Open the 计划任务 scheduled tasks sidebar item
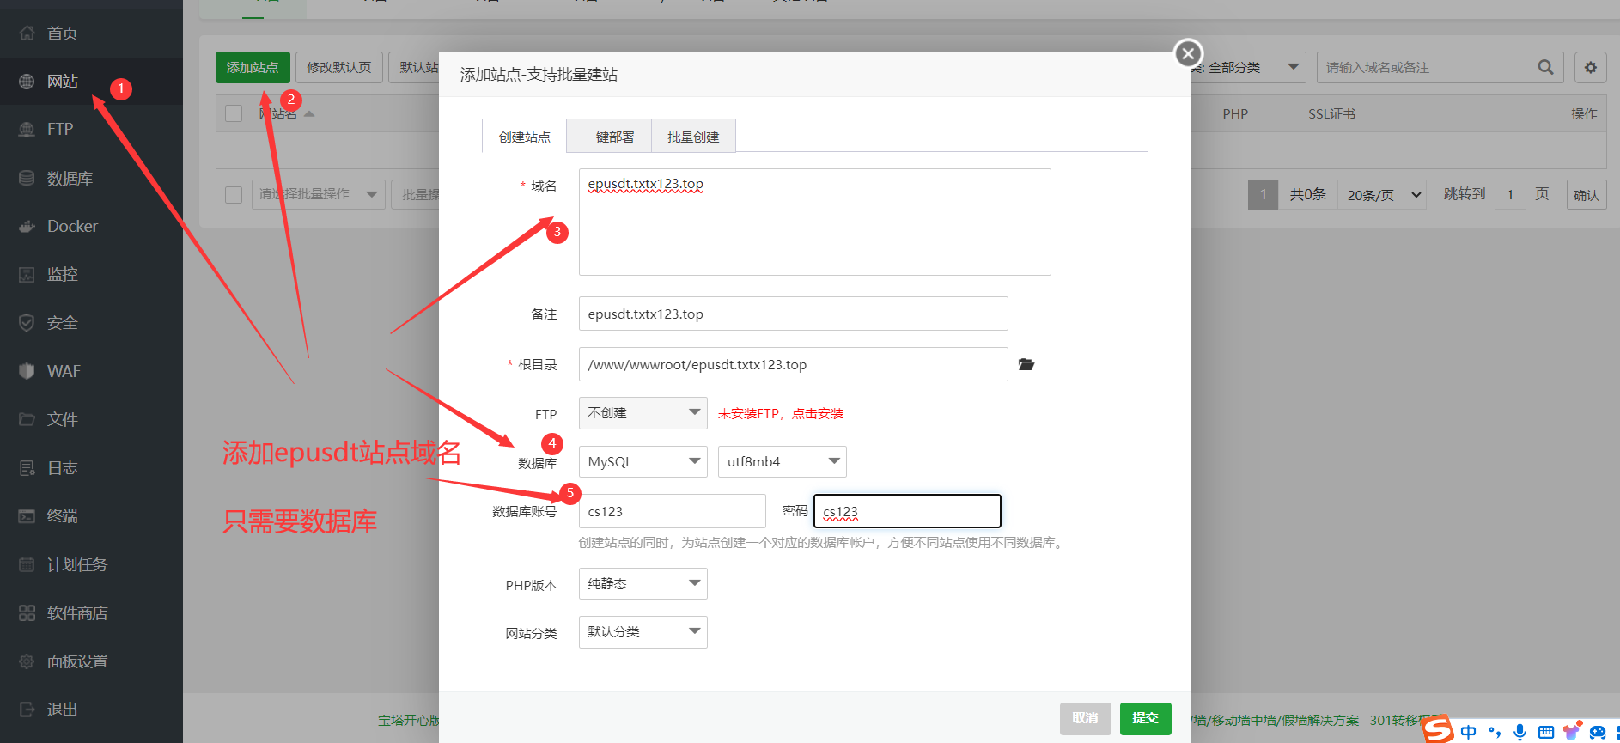1620x743 pixels. tap(76, 564)
